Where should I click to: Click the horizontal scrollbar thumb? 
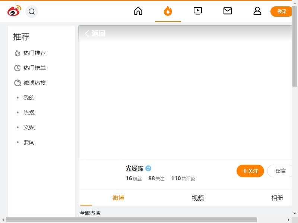click(131, 220)
